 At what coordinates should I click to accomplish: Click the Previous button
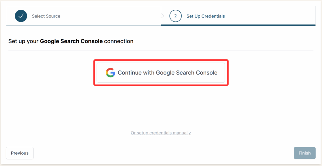tap(20, 153)
